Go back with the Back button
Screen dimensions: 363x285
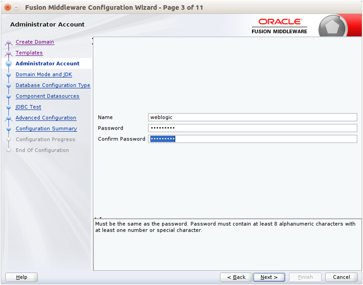(x=236, y=277)
